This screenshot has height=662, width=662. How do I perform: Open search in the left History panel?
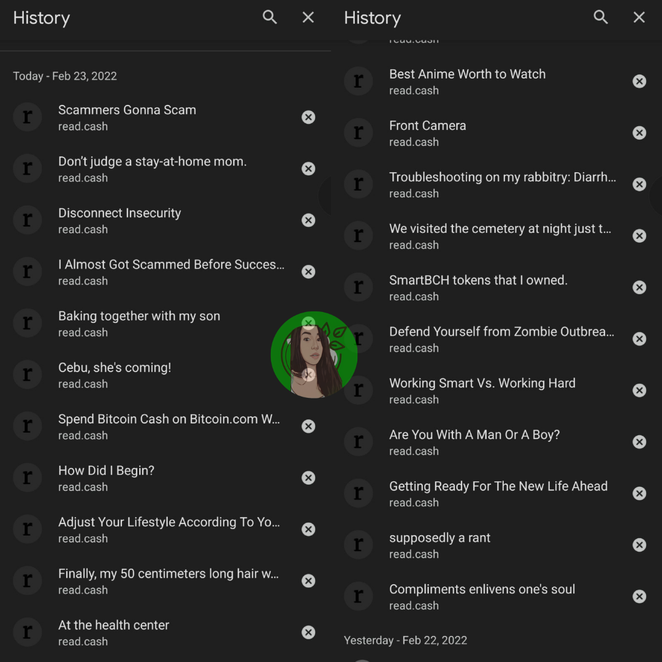[x=269, y=17]
